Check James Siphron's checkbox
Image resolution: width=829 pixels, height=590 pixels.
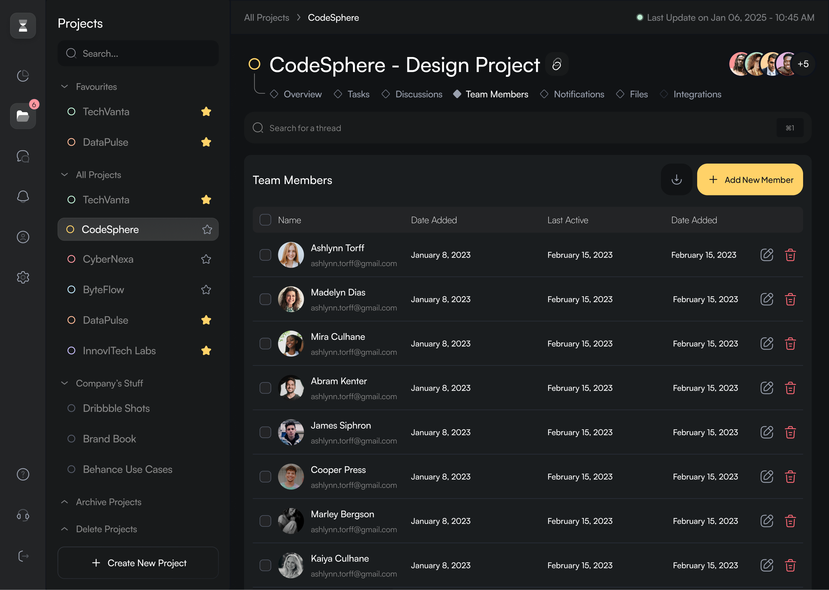266,432
